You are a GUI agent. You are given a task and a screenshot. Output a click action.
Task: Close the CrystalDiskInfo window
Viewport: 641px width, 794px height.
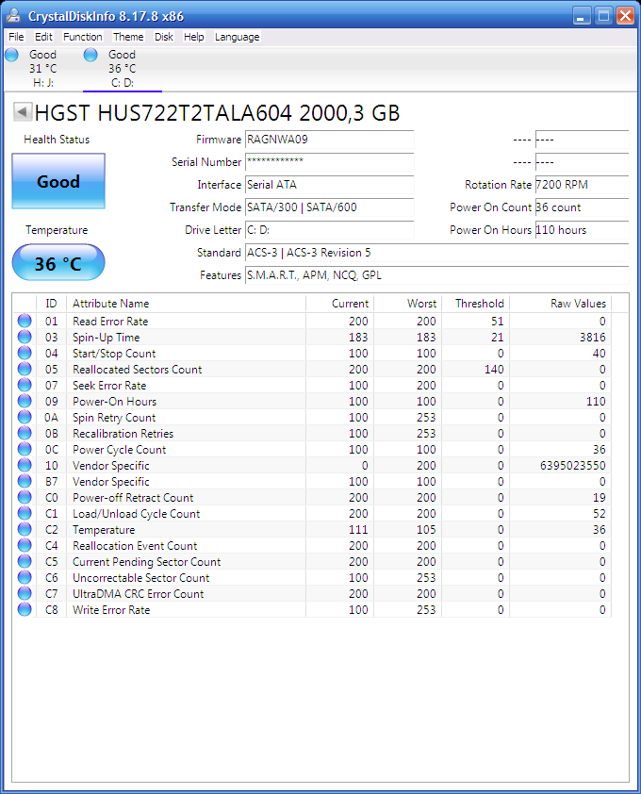[x=625, y=16]
